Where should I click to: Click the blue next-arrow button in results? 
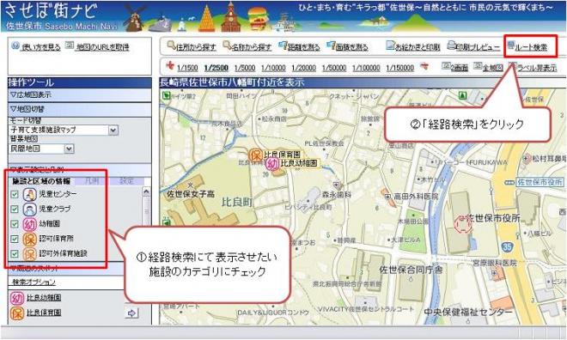[131, 313]
